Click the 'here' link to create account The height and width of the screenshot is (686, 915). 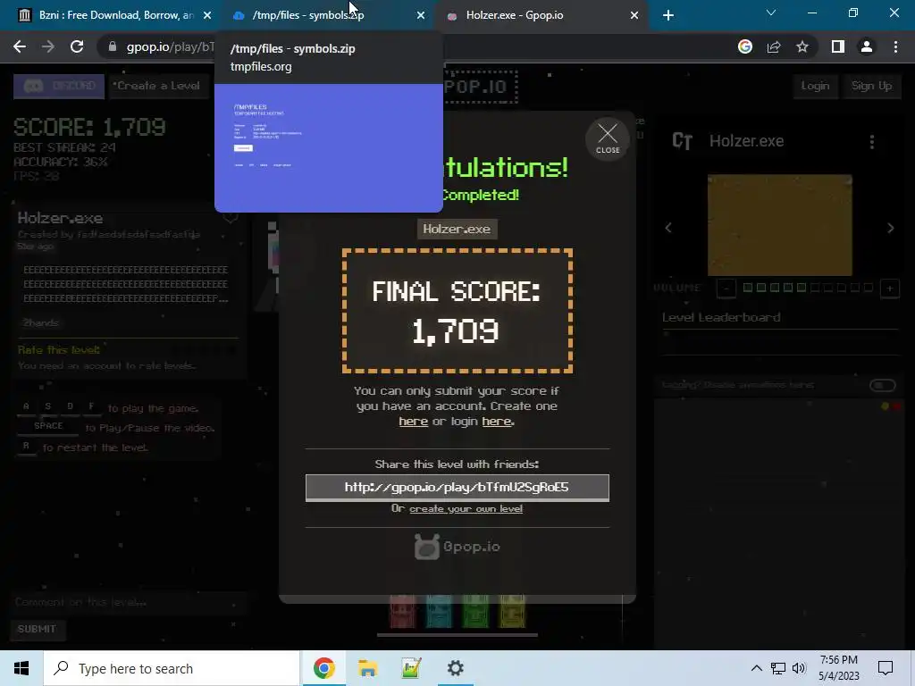click(x=413, y=422)
